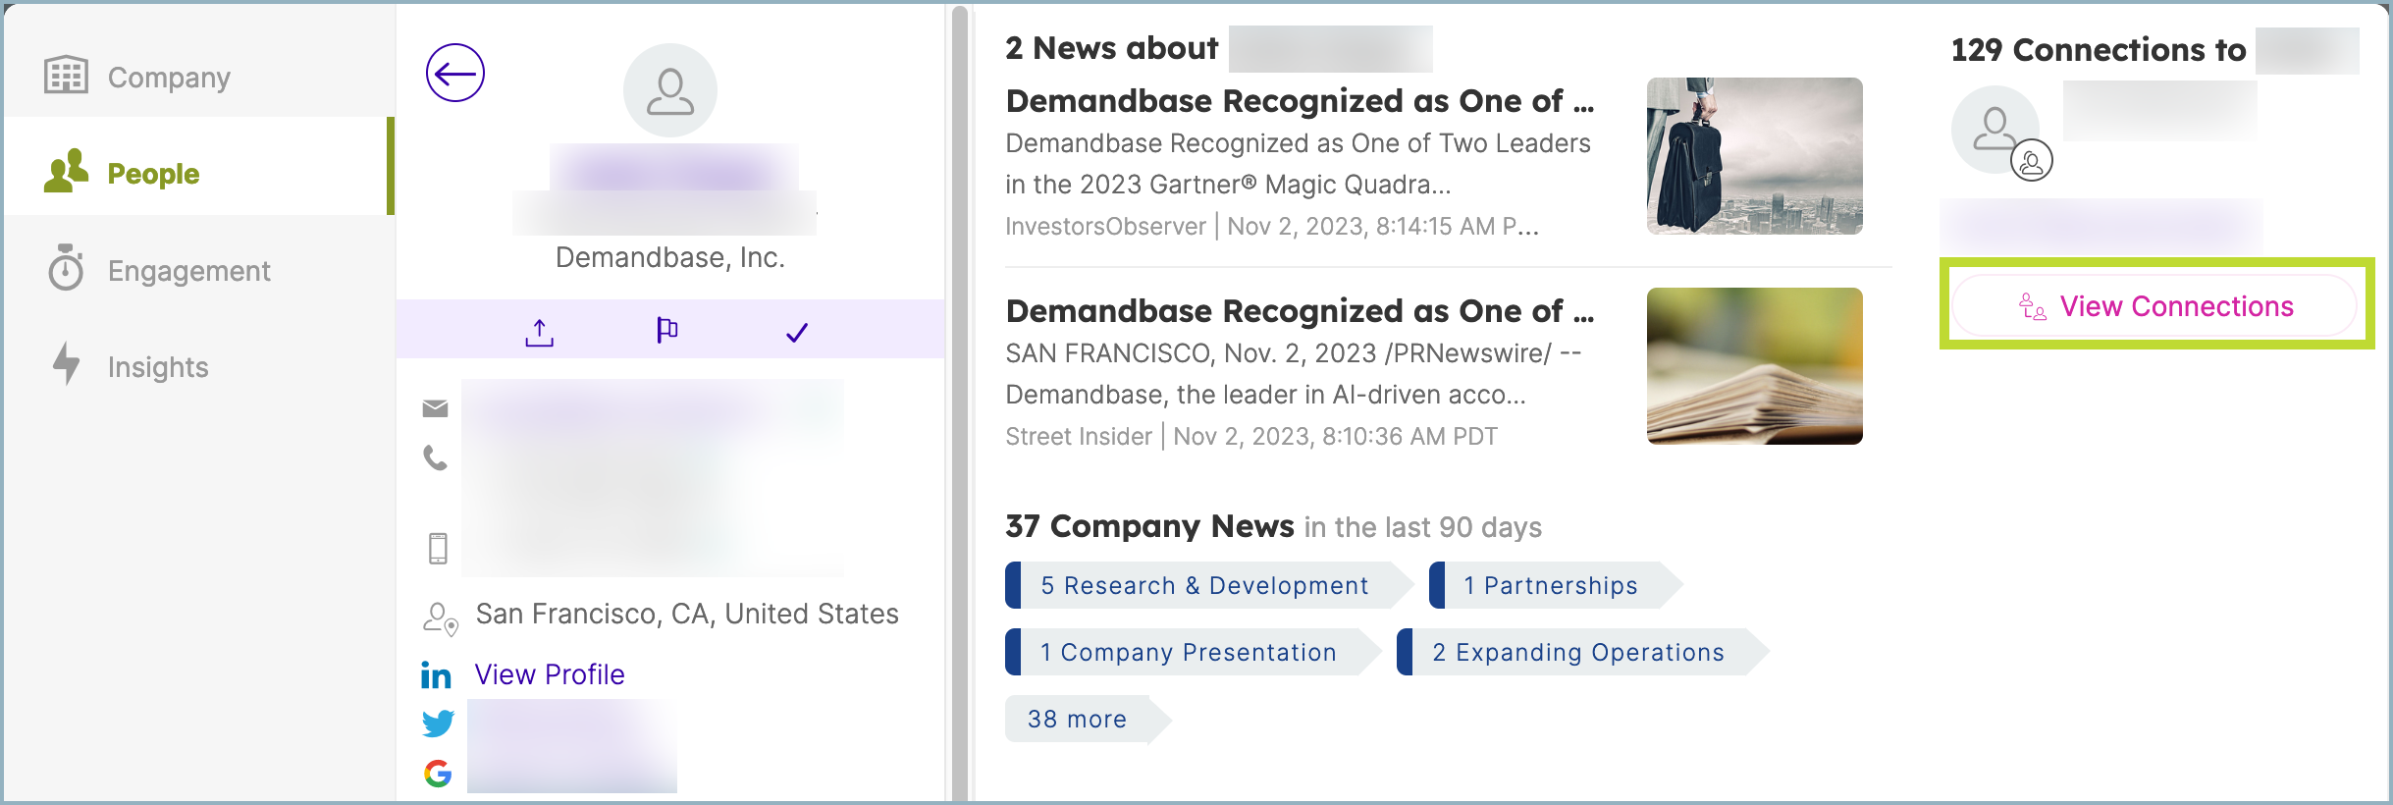The height and width of the screenshot is (805, 2393).
Task: Click the vertical scrollbar beside profile panel
Action: point(959,393)
